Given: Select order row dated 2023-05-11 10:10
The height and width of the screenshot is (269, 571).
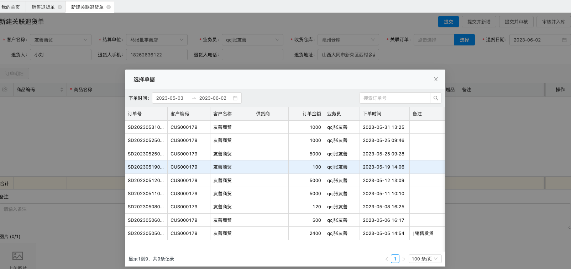Looking at the screenshot, I should pyautogui.click(x=285, y=193).
